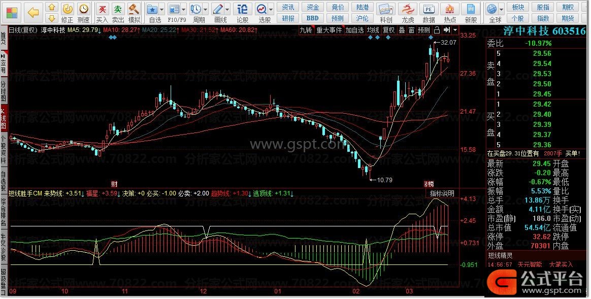This screenshot has height=299, width=591.
Task: Expand the 全球 globe dropdown arrow
Action: tap(501, 9)
